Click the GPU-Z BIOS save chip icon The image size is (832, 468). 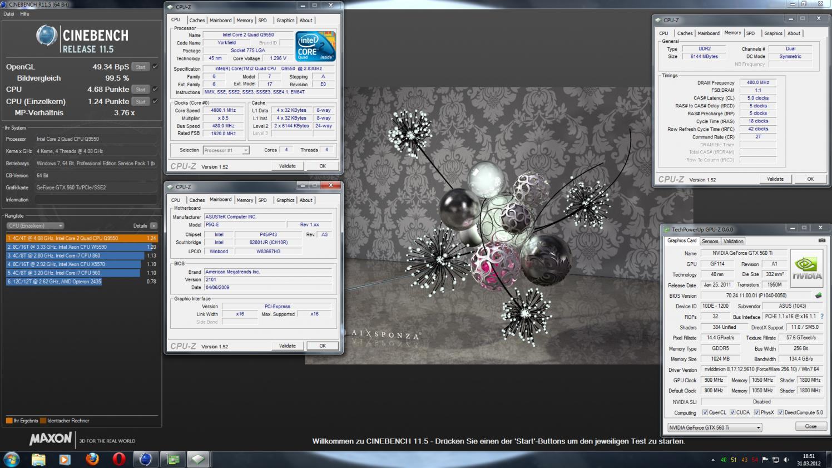[x=819, y=295]
